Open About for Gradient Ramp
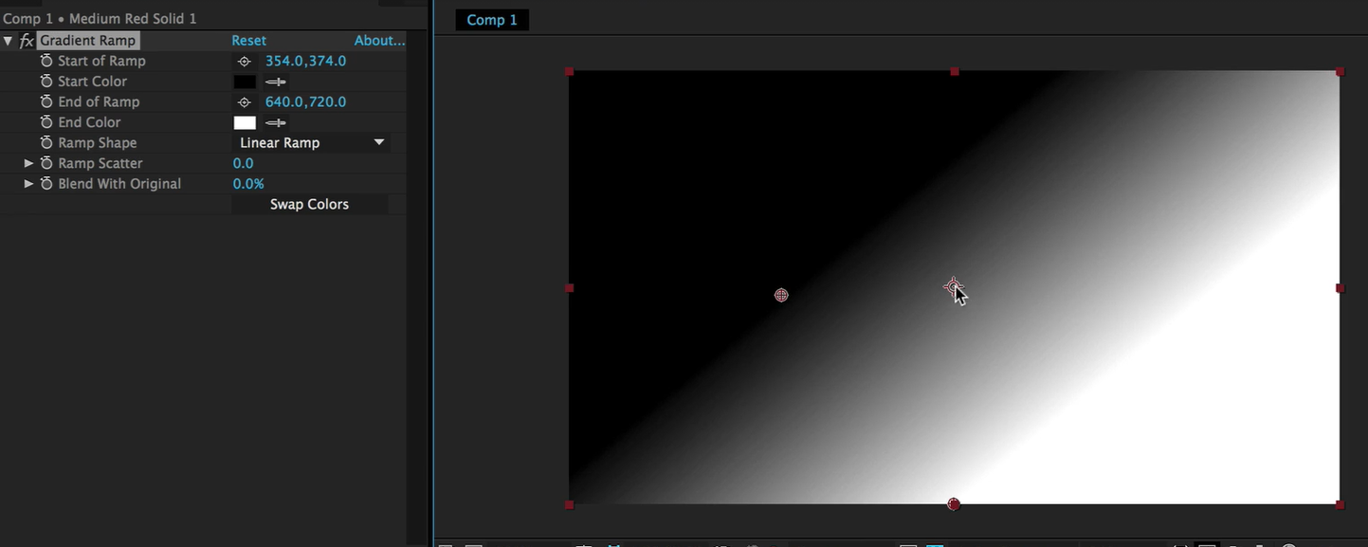Viewport: 1368px width, 547px height. [x=379, y=41]
